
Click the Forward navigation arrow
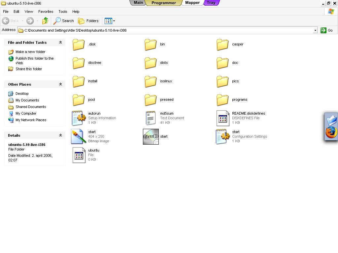click(30, 21)
